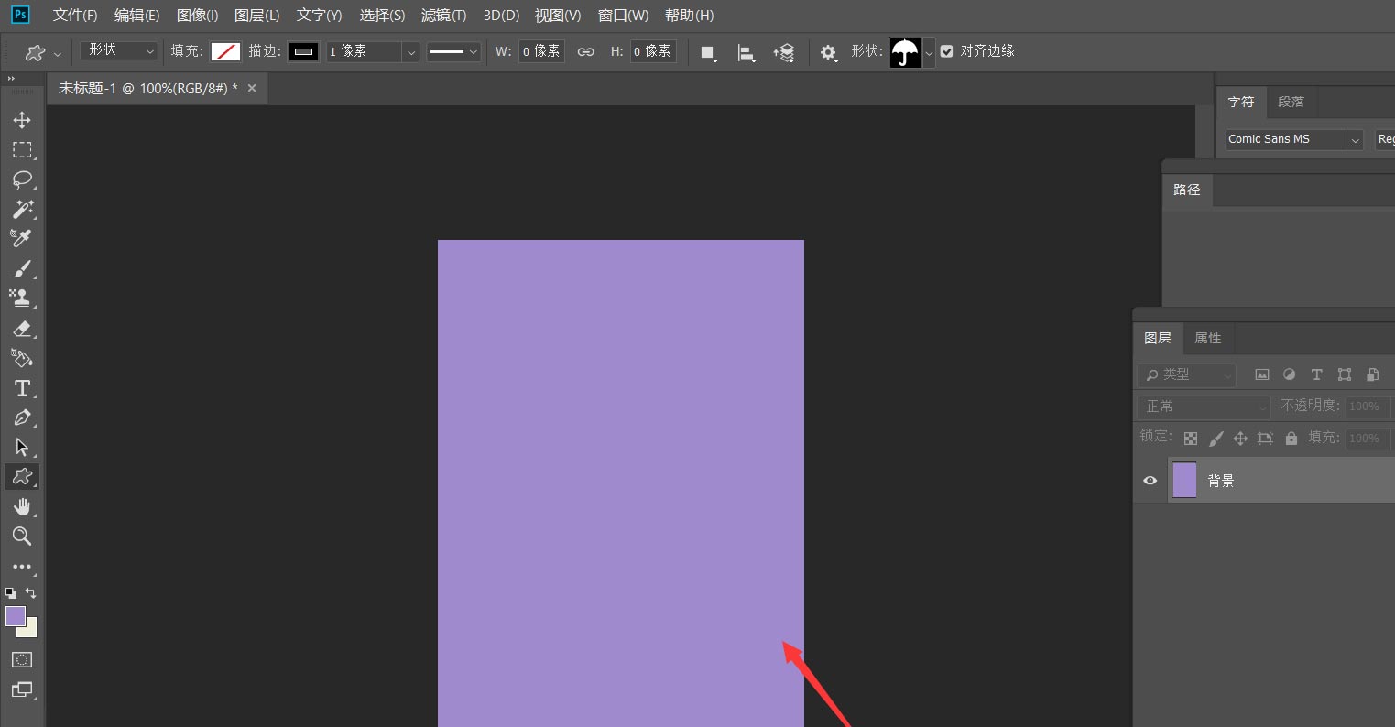Open the fill color swatch
The image size is (1395, 727).
[x=225, y=52]
